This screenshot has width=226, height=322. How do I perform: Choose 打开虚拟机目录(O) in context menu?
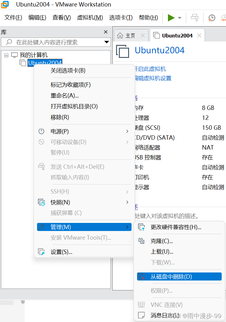(x=84, y=107)
